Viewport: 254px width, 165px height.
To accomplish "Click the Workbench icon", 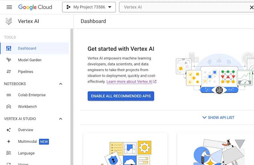I will (9, 107).
